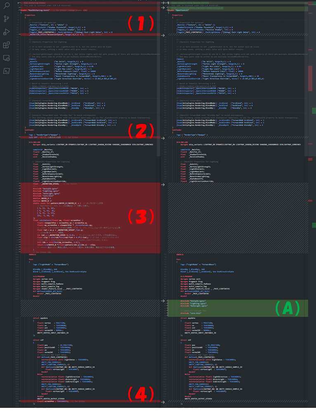
Task: Open the Remote Explorer view
Action: 7,58
